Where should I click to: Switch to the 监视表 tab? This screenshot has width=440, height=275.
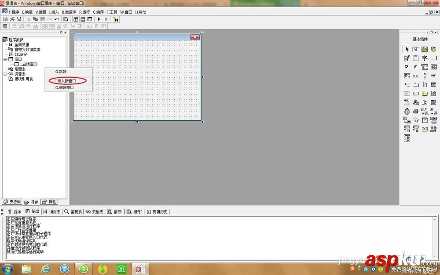click(73, 212)
